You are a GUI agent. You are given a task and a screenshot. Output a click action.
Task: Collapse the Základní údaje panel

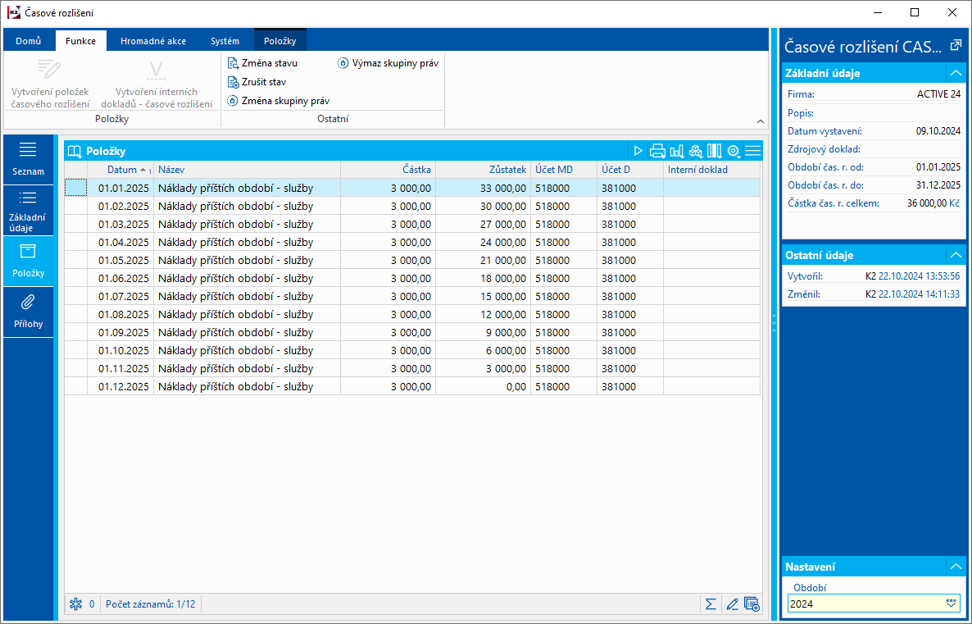pos(956,73)
